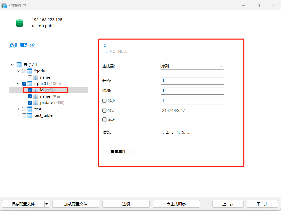Click the name column icon under itpux01
This screenshot has width=281, height=211.
36,96
